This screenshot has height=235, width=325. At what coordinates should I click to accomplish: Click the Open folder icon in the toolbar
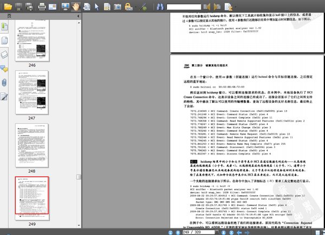point(8,7)
